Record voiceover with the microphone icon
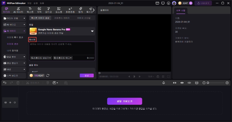The height and width of the screenshot is (122, 232). (164, 83)
